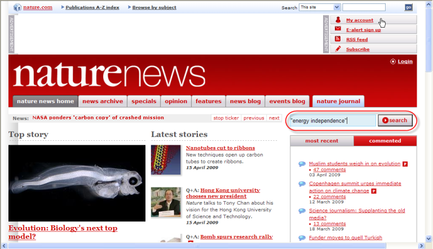Open the NASA ponders carbon copy headline
This screenshot has width=433, height=249.
(98, 118)
